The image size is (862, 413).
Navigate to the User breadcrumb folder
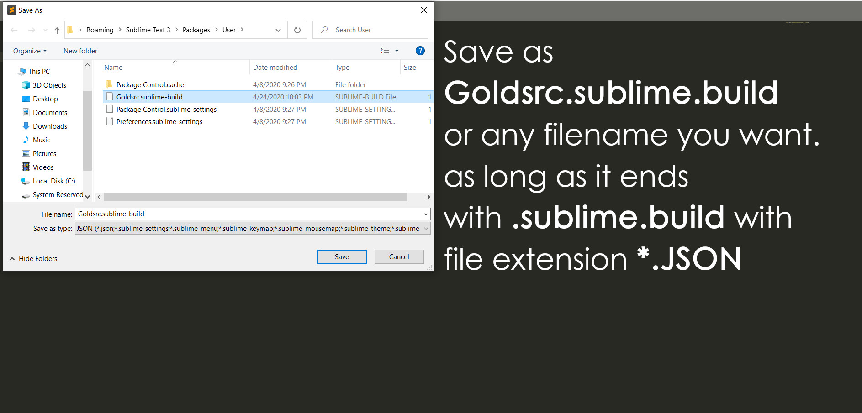tap(229, 30)
